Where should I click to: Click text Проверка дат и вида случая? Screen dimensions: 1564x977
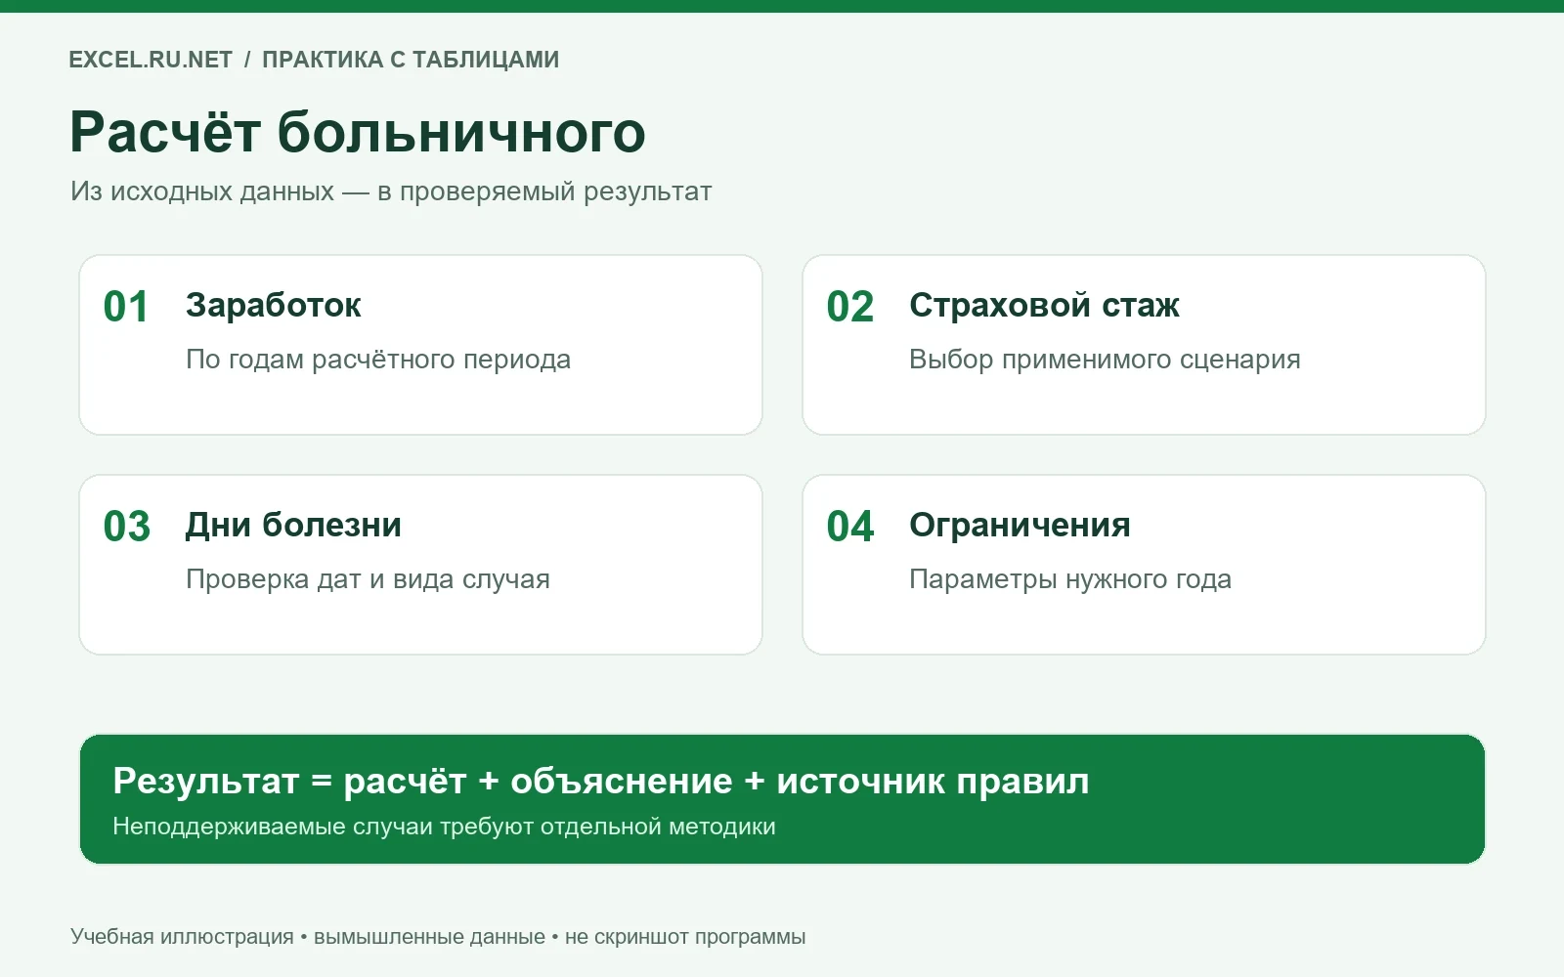[368, 579]
